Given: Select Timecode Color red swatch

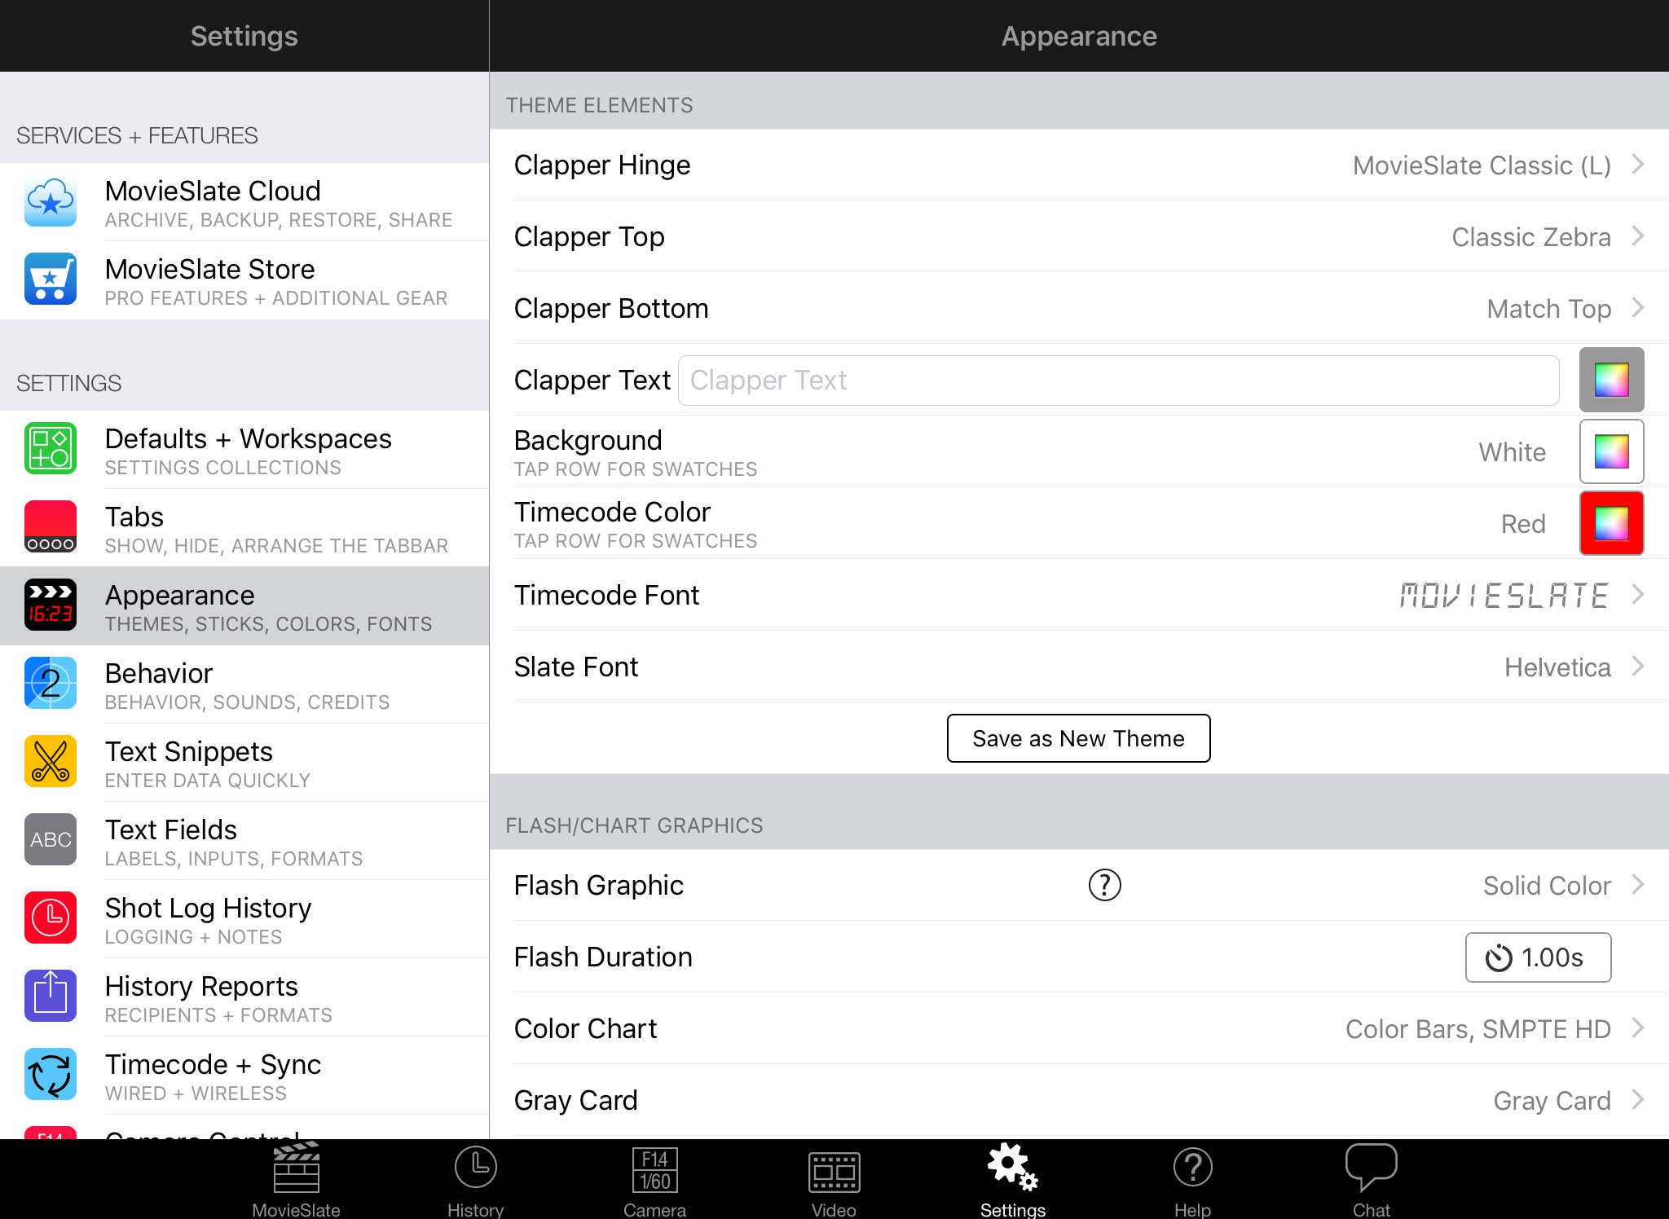Looking at the screenshot, I should coord(1614,525).
